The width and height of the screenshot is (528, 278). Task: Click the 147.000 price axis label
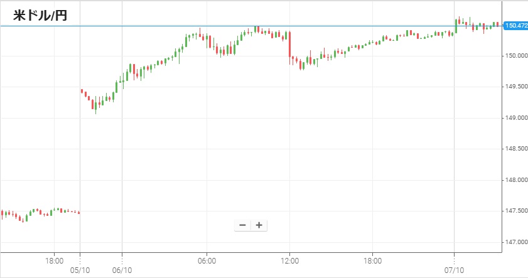(515, 242)
